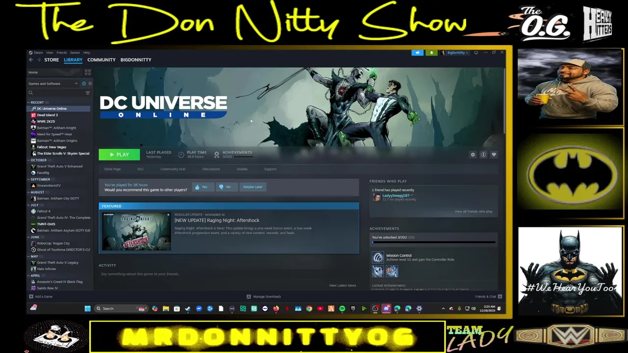This screenshot has width=628, height=353.
Task: Click the game page vertical scrollbar
Action: click(x=504, y=101)
